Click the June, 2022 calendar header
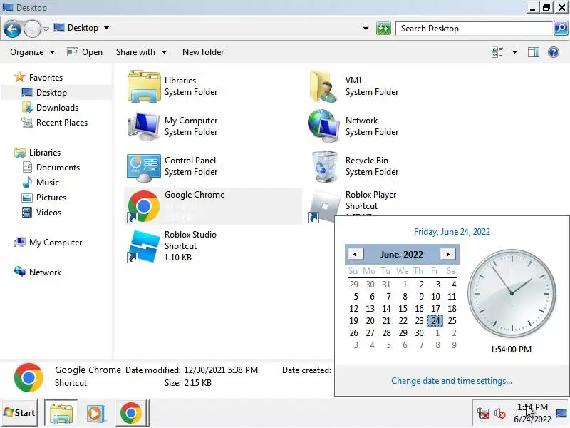Viewport: 570px width, 428px height. (x=402, y=254)
